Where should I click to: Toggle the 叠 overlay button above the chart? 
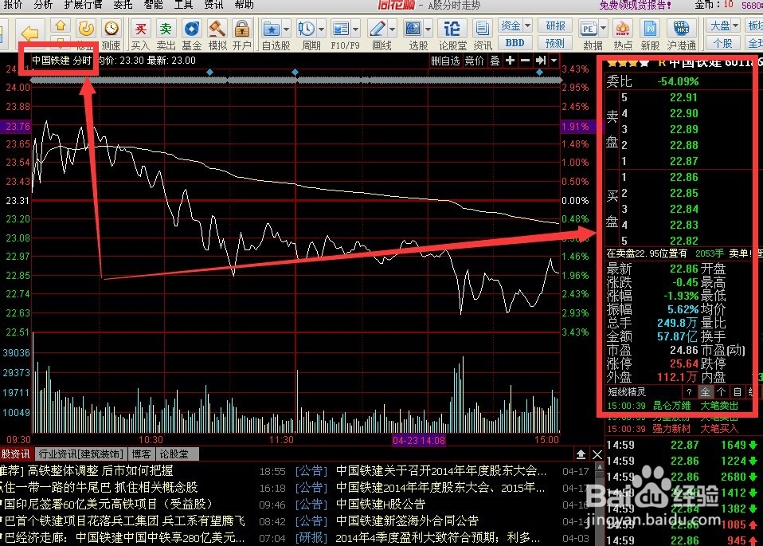pyautogui.click(x=495, y=61)
